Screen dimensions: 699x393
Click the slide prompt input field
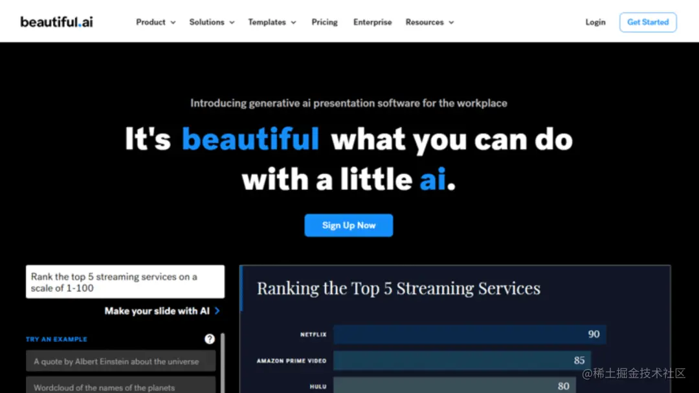[126, 282]
